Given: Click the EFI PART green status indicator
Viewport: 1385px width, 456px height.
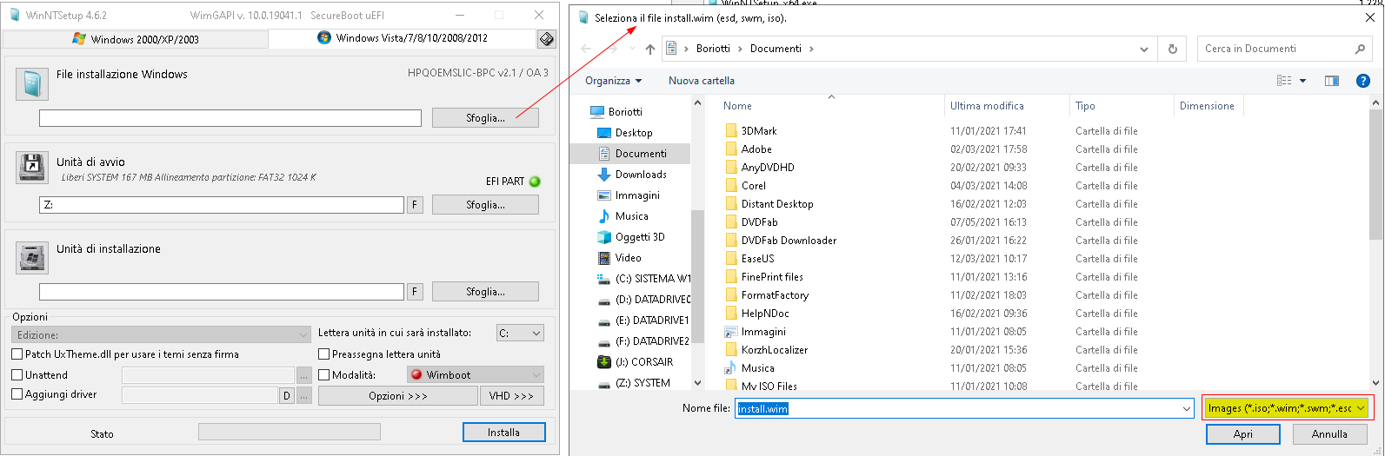Looking at the screenshot, I should pos(535,182).
